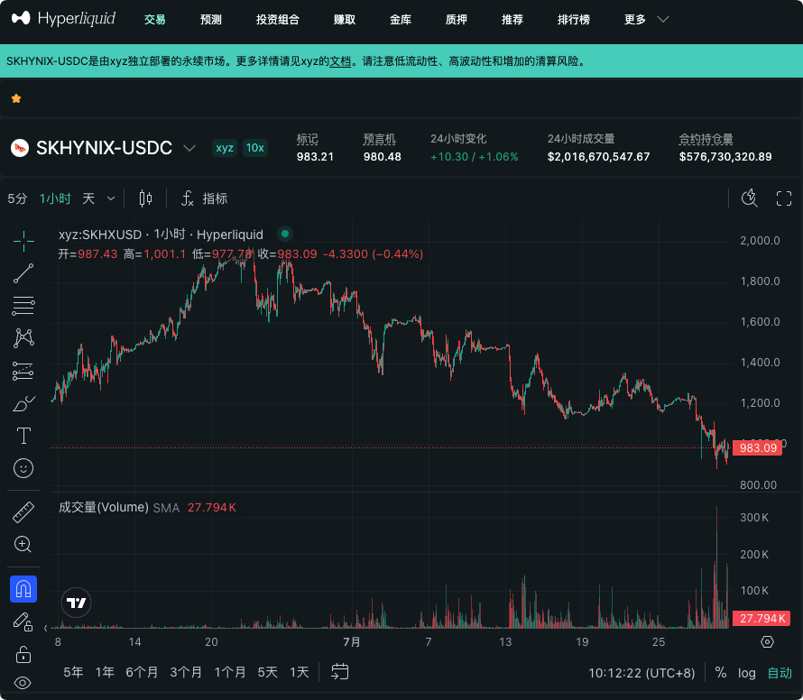Set chart range to 1年
This screenshot has height=700, width=803.
[x=105, y=672]
